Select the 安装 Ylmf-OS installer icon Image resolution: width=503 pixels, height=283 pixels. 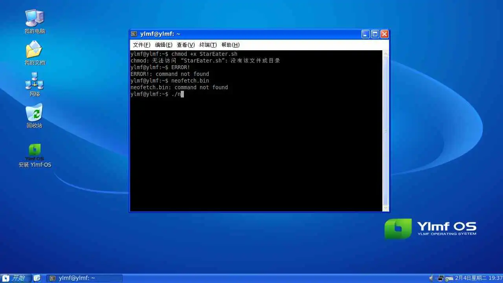[35, 155]
